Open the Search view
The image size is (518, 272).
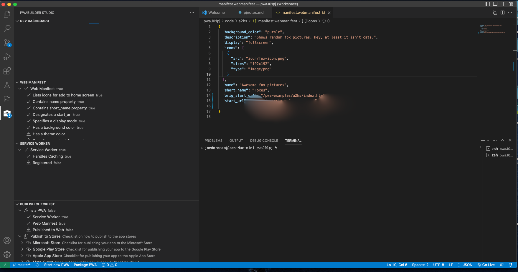point(7,28)
